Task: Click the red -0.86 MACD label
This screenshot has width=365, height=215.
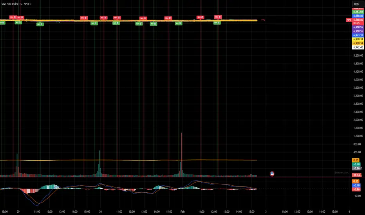Action: coord(356,190)
